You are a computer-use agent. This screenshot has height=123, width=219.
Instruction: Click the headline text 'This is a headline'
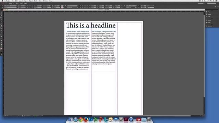[x=91, y=25]
